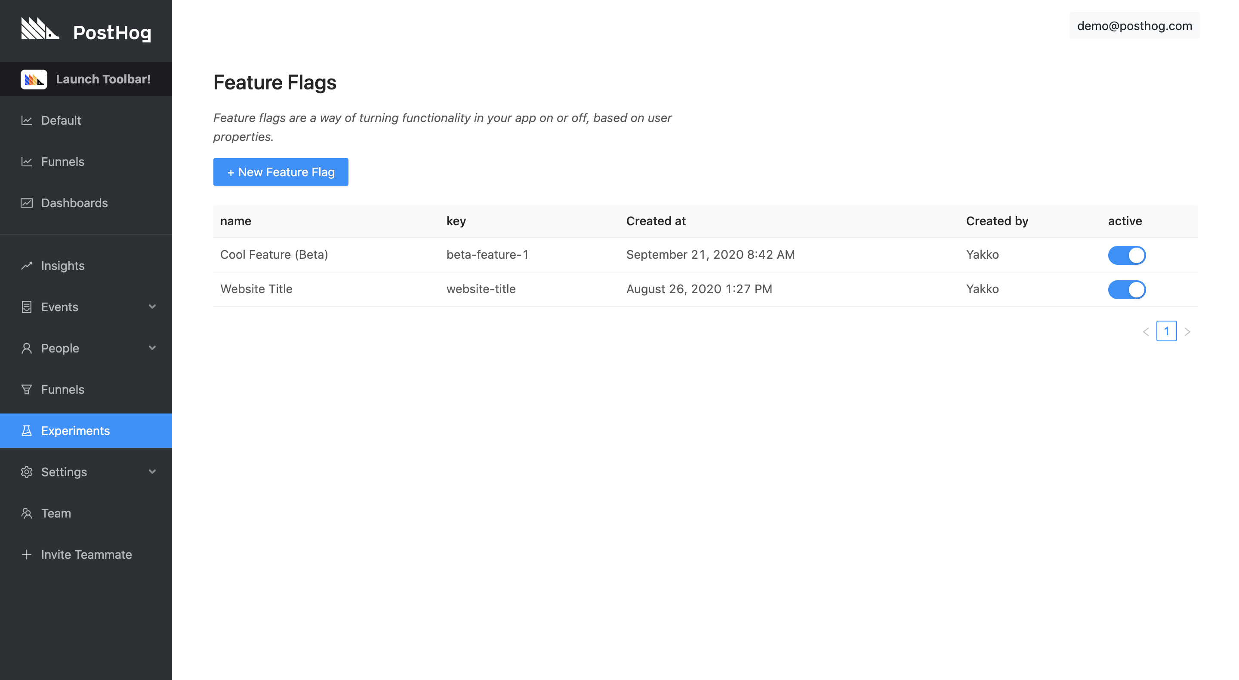Select the Default dashboard chart icon

(x=27, y=121)
